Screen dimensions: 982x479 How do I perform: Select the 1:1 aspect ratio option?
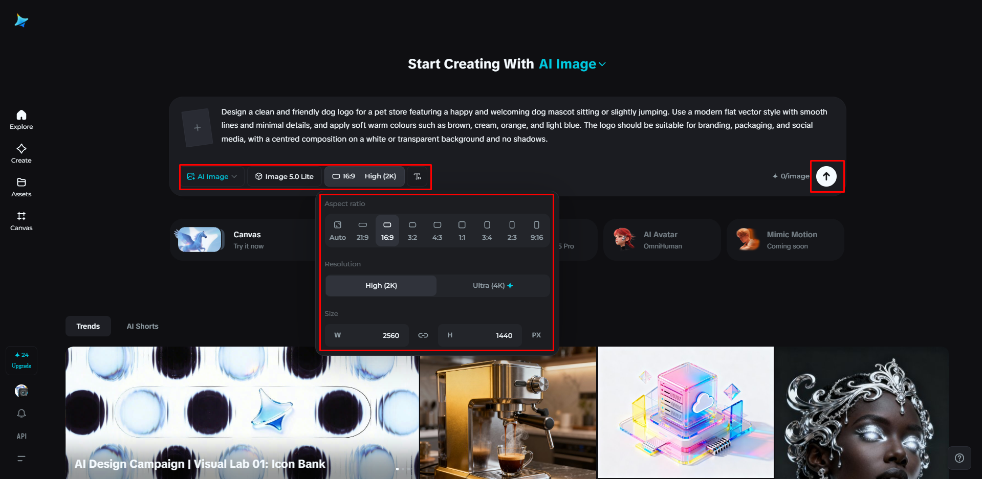(x=462, y=231)
